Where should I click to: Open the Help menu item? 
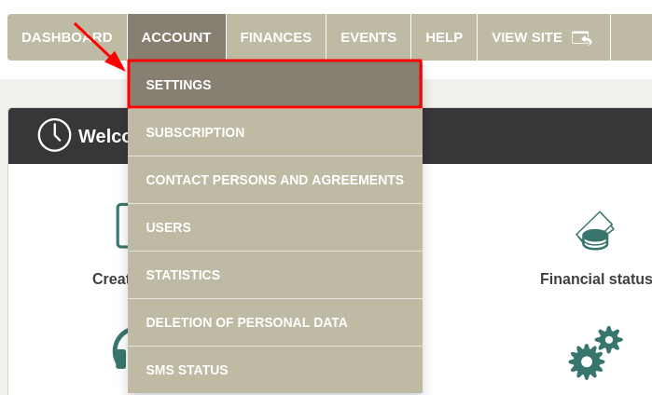444,37
